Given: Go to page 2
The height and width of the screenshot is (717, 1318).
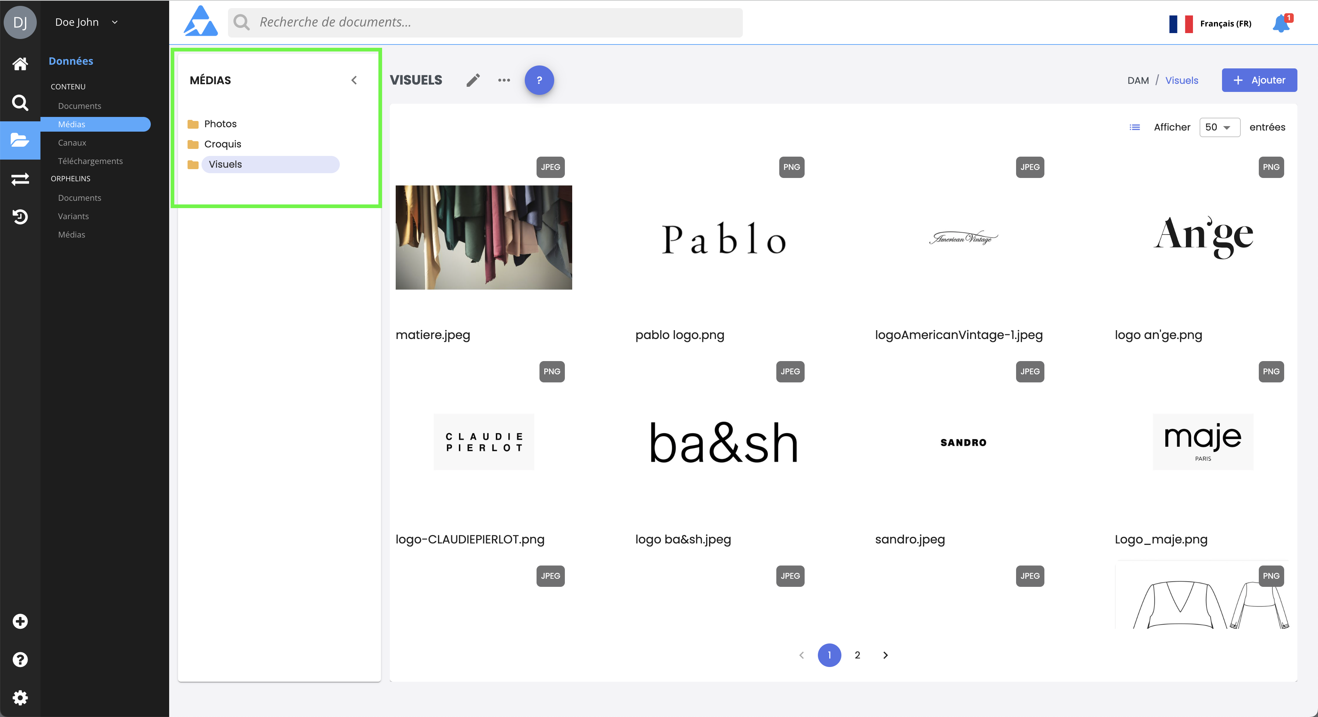Looking at the screenshot, I should tap(858, 655).
